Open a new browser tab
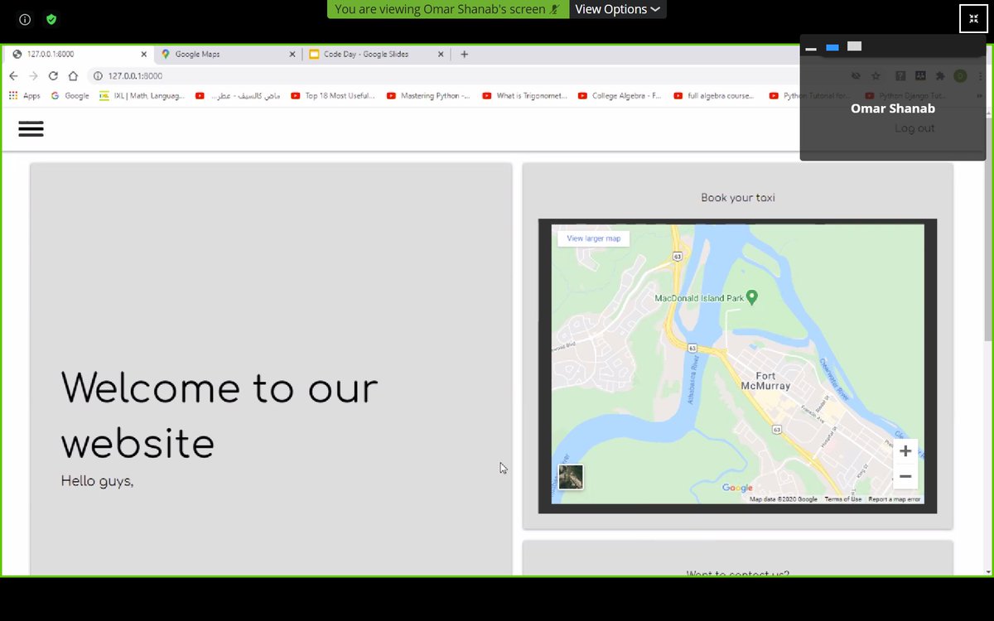 [x=464, y=55]
